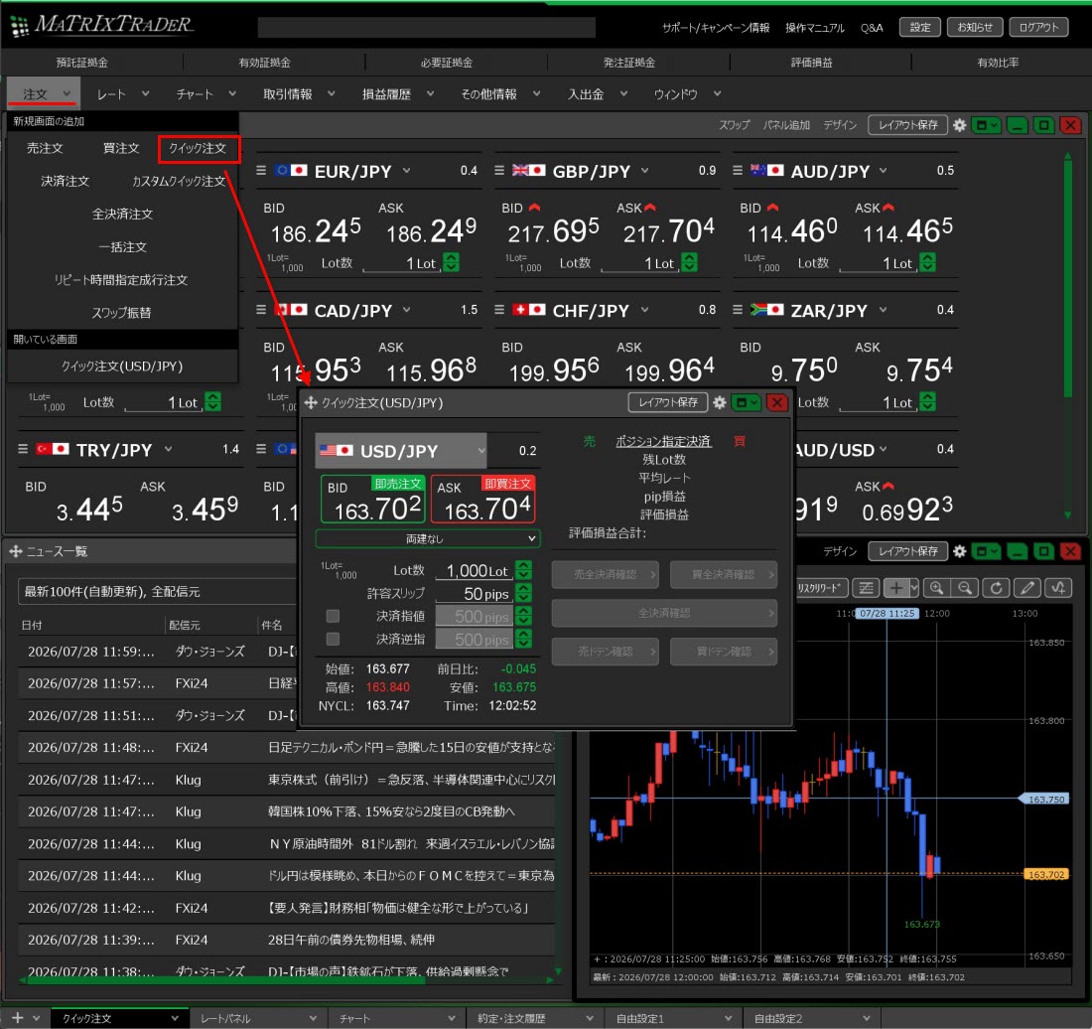1092x1029 pixels.
Task: Select クイック注文 in the order menu
Action: (x=199, y=148)
